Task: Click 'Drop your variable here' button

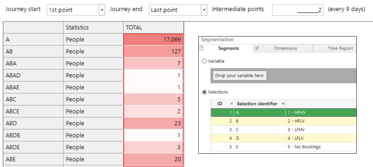Action: coord(239,76)
